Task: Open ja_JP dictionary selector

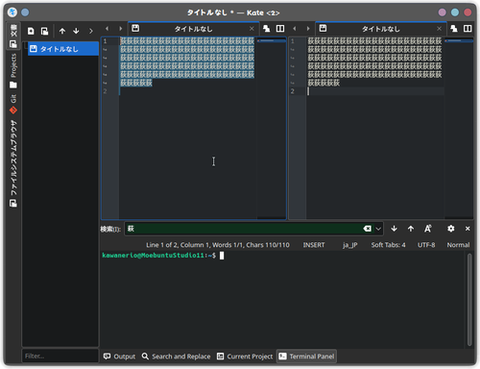Action: point(349,245)
